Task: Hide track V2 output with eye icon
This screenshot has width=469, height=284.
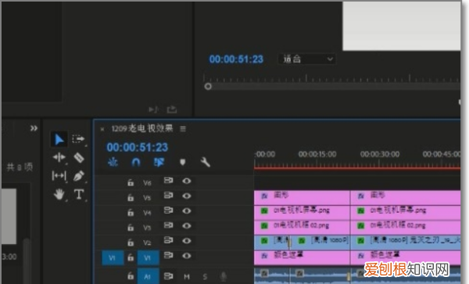Action: tap(187, 241)
